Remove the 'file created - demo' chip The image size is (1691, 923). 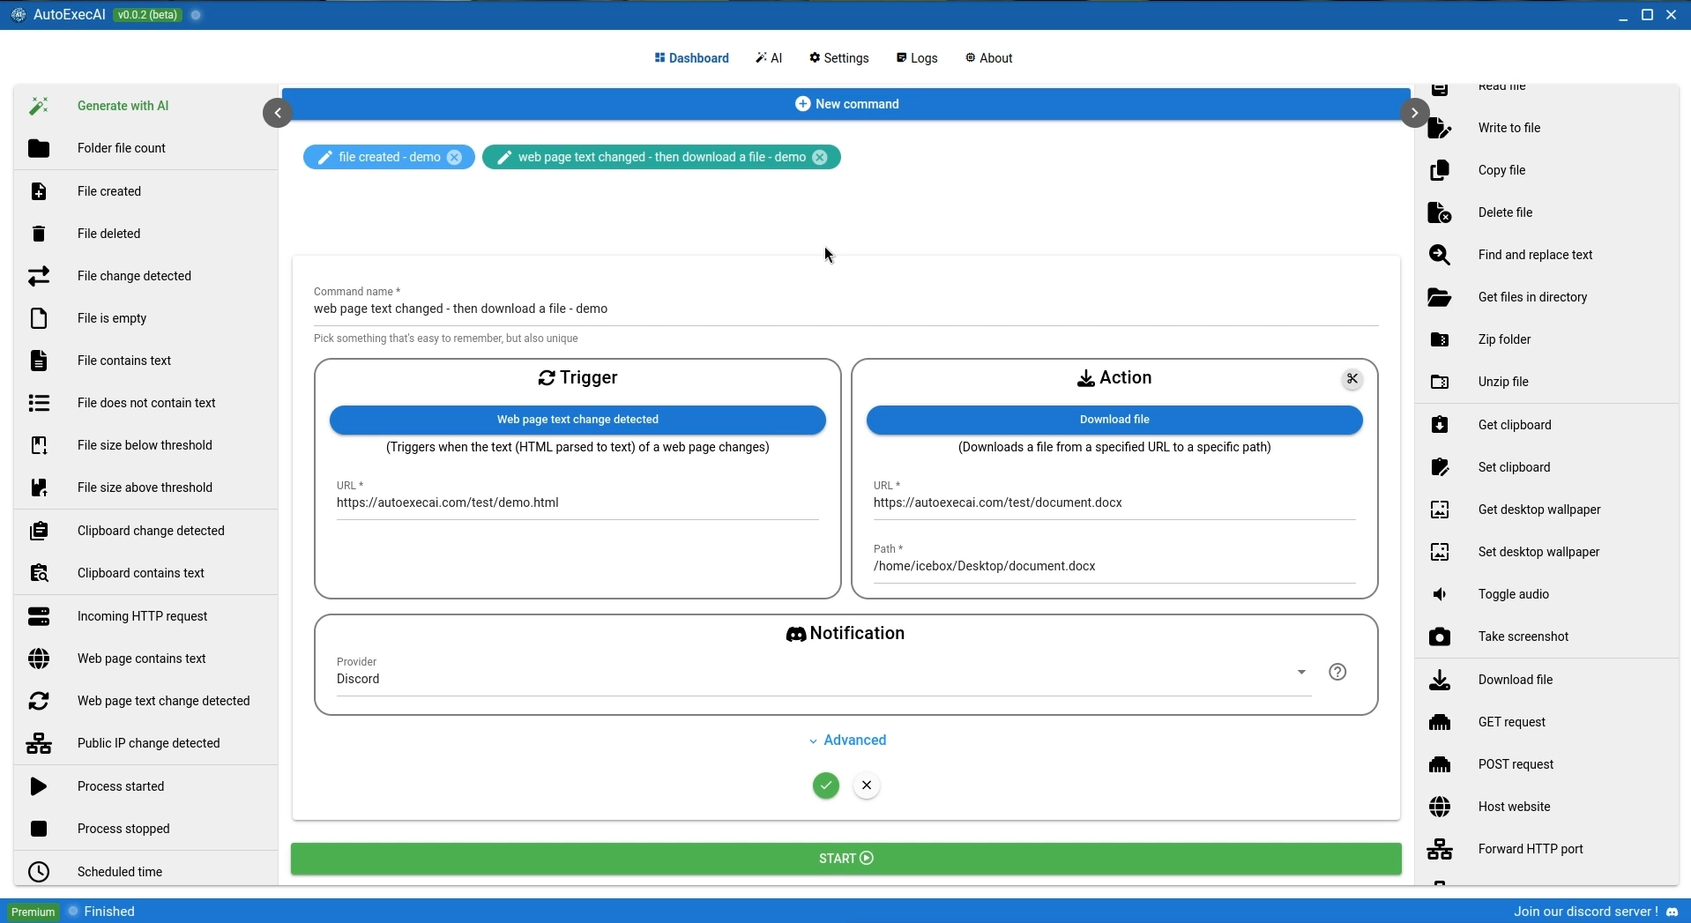tap(455, 157)
